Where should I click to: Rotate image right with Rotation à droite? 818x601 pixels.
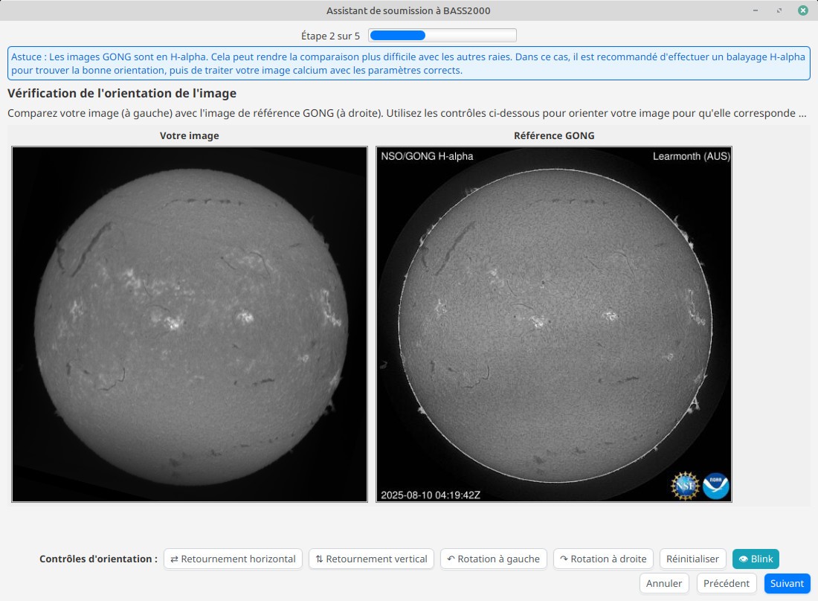coord(603,559)
